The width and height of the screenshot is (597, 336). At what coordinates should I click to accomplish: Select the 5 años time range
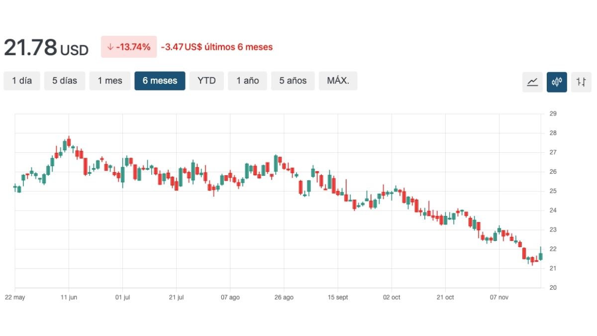[293, 81]
